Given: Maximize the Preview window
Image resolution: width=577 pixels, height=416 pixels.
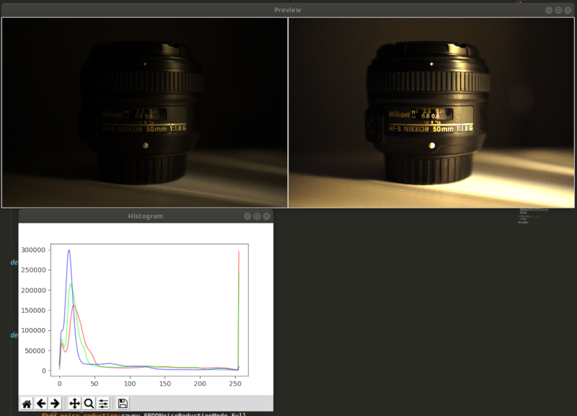Looking at the screenshot, I should (x=558, y=10).
